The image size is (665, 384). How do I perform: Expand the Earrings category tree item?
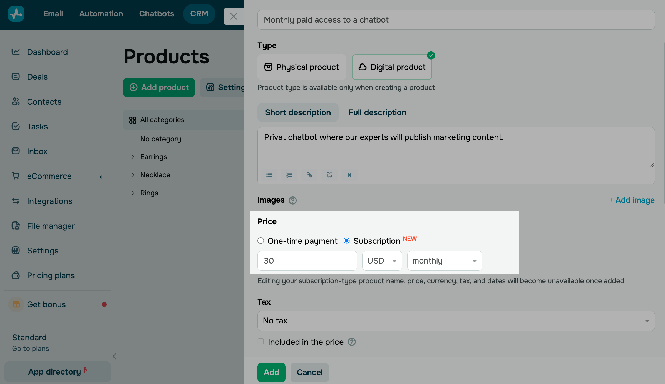(x=133, y=157)
